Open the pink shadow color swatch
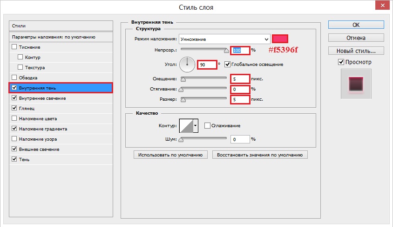 pos(280,39)
